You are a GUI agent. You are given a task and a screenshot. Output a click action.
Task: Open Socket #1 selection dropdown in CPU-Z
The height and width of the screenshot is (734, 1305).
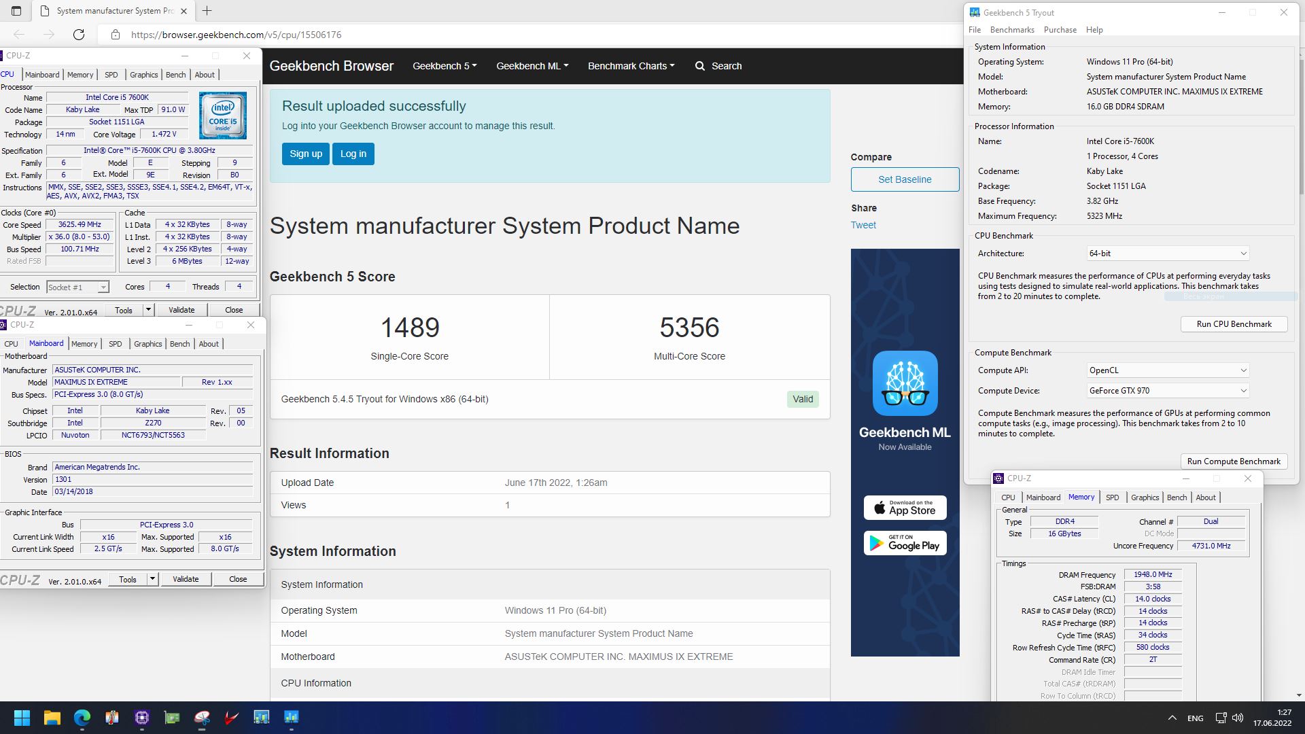pyautogui.click(x=77, y=287)
